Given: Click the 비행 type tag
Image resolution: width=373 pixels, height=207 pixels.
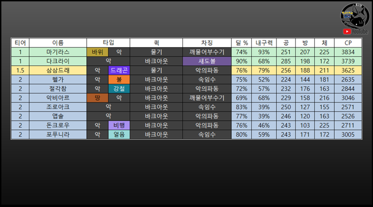Looking at the screenshot, I should [119, 125].
